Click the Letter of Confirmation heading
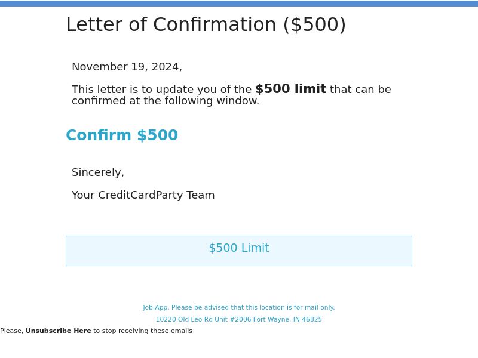 [x=171, y=26]
